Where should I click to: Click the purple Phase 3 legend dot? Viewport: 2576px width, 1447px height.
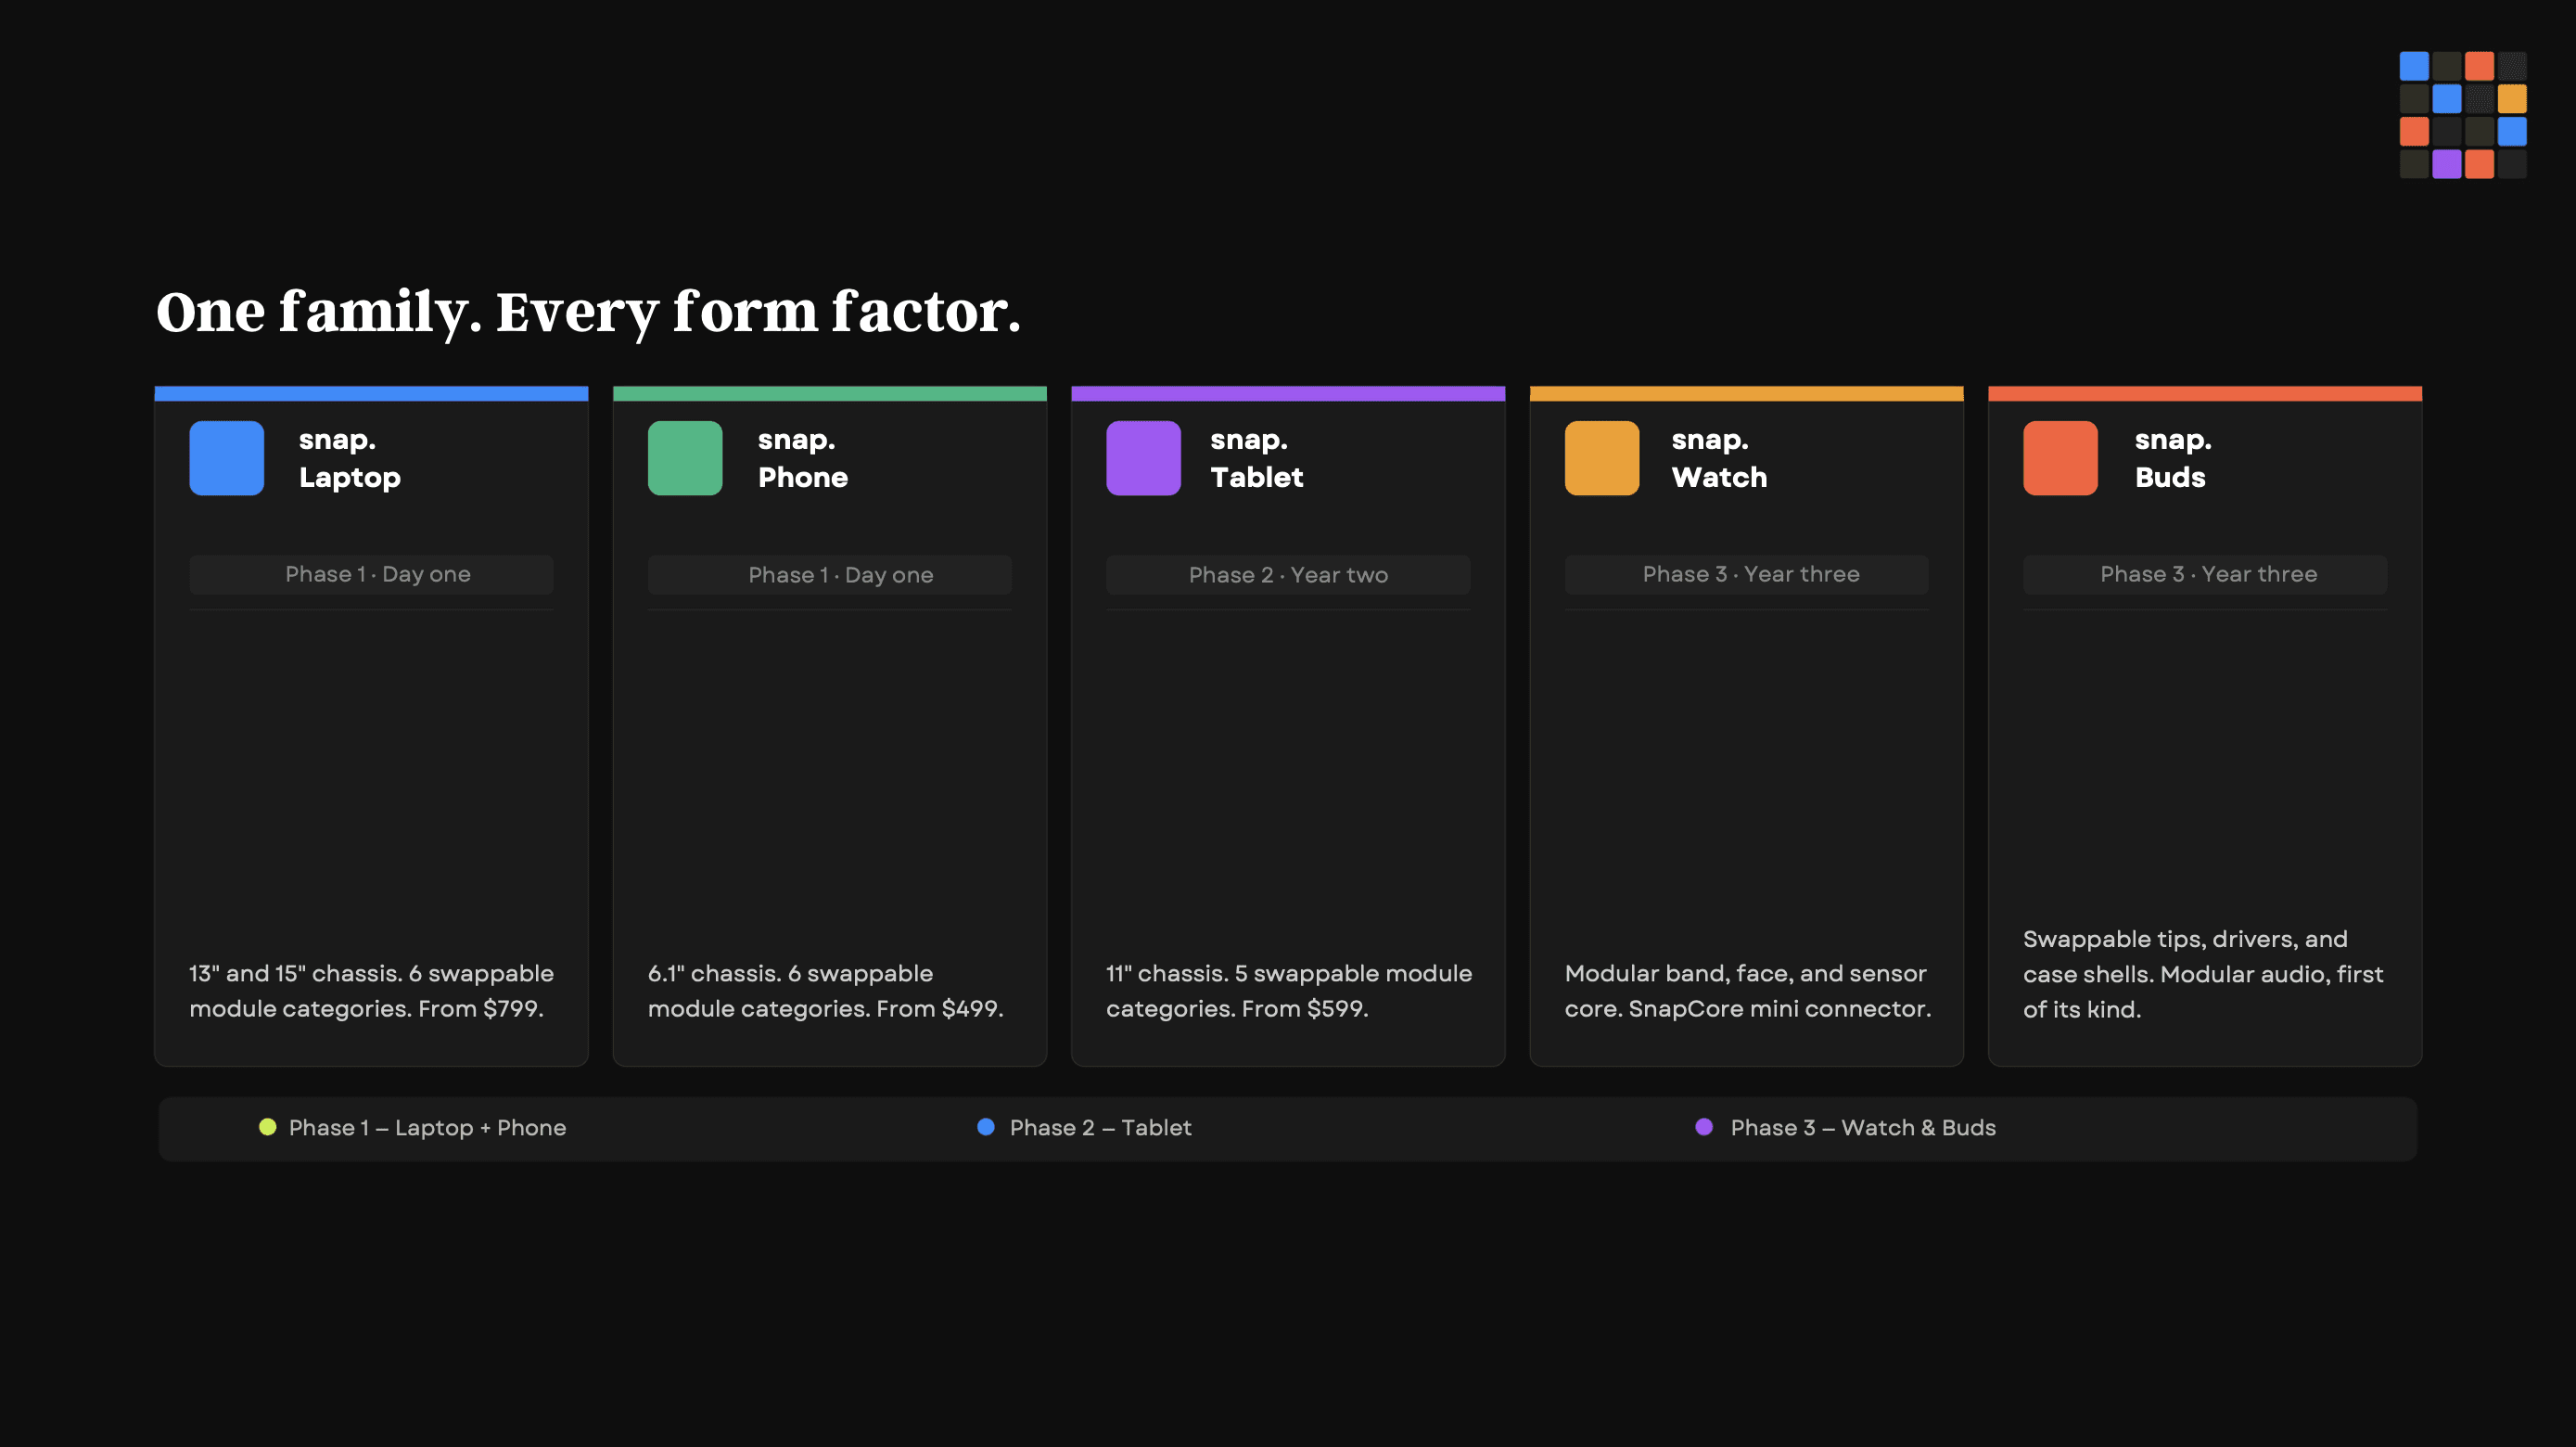[1704, 1127]
